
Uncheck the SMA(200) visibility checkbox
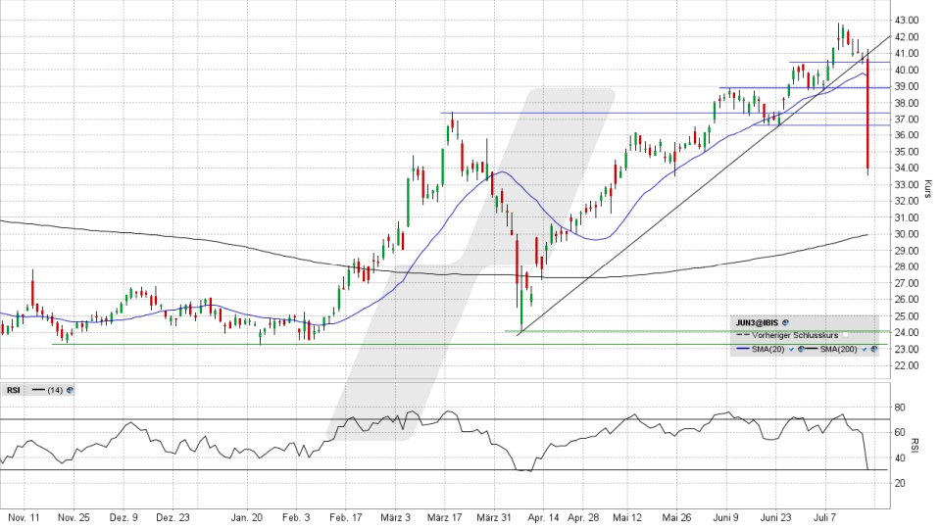[x=865, y=349]
